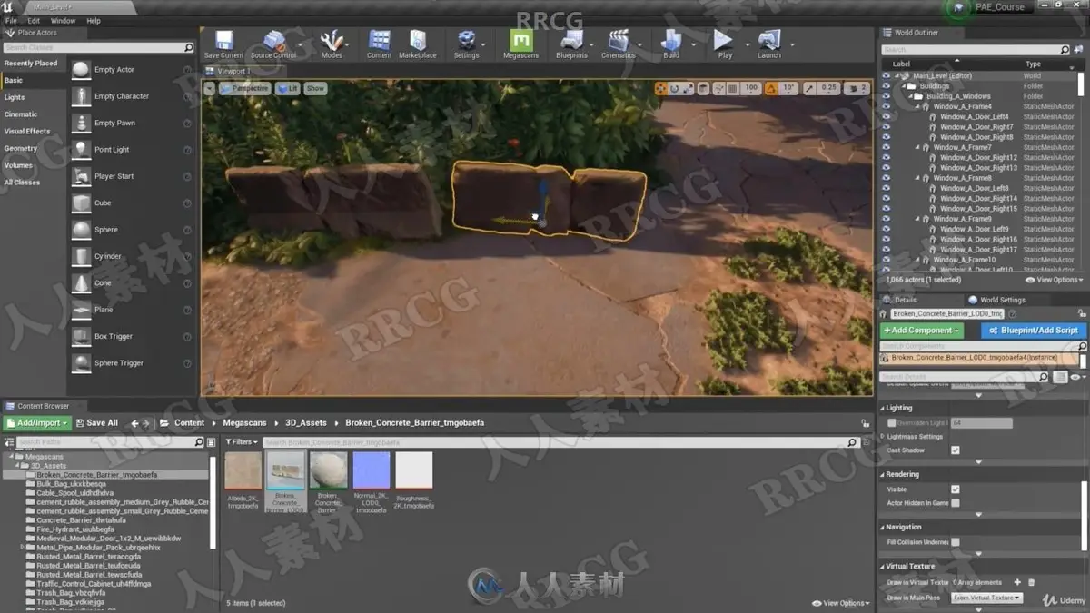Click the details property matrix grid icon
This screenshot has width=1090, height=613.
[x=1060, y=377]
